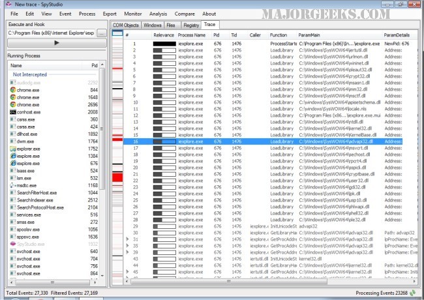
Task: Click the Internet Explorer icon for iexplore.exe 676
Action: tap(13, 163)
